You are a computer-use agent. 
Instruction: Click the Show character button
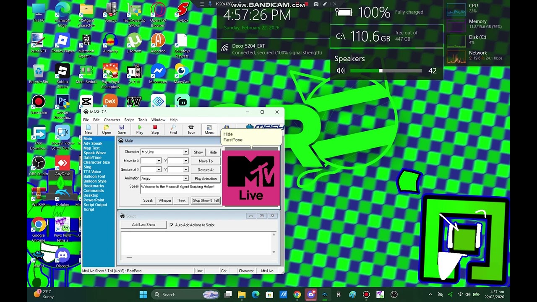[198, 152]
